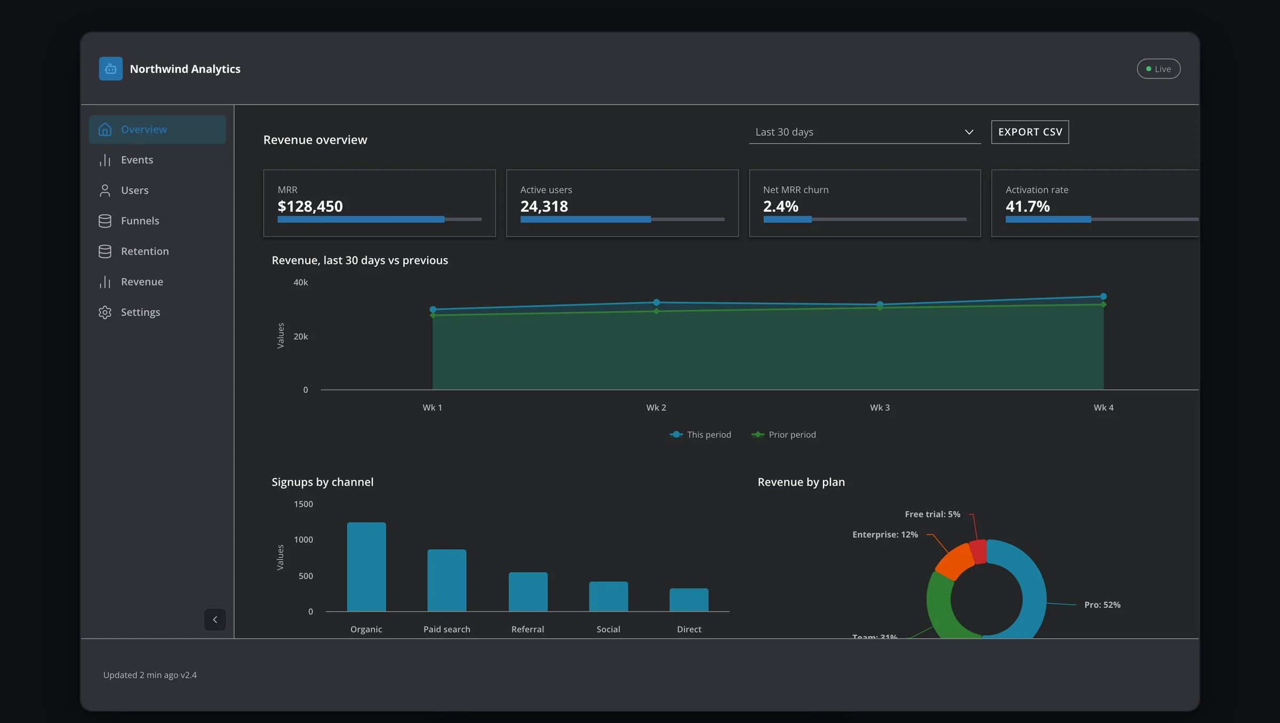Select the Active users 24,318 card
Image resolution: width=1280 pixels, height=723 pixels.
click(622, 203)
